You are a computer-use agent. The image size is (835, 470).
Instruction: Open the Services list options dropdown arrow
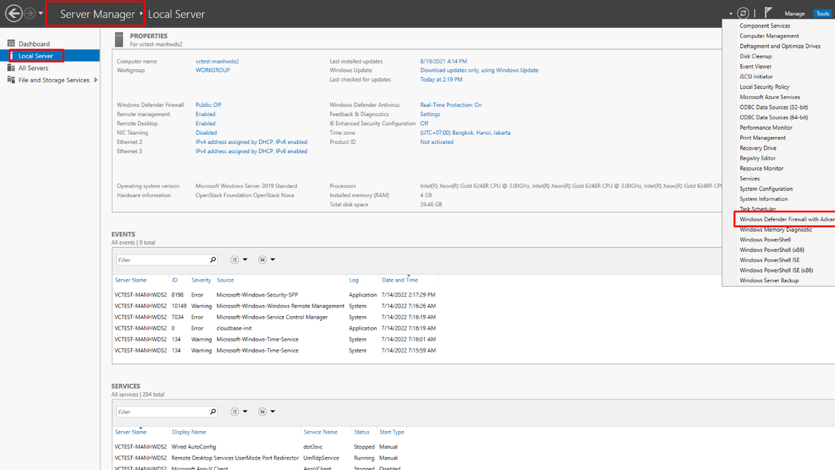[245, 412]
